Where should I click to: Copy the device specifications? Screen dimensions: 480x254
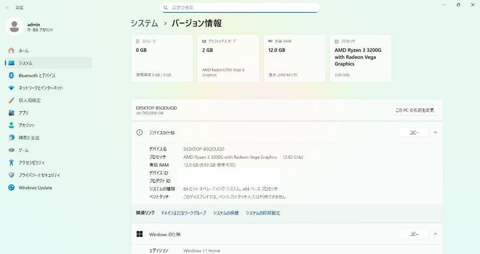[x=414, y=133]
